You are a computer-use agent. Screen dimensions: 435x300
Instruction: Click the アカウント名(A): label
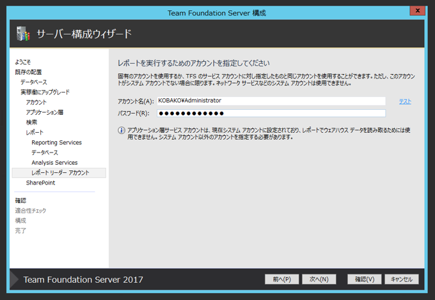coord(136,101)
